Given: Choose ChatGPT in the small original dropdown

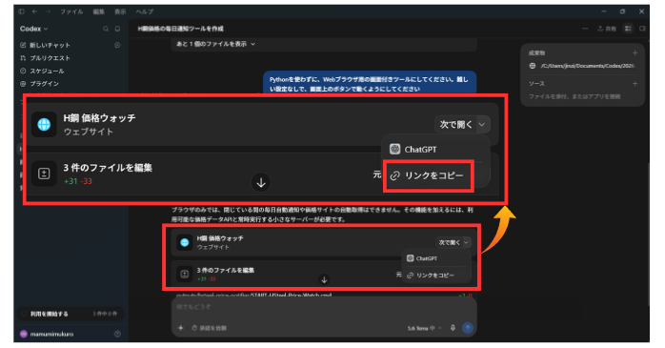Looking at the screenshot, I should tap(437, 258).
